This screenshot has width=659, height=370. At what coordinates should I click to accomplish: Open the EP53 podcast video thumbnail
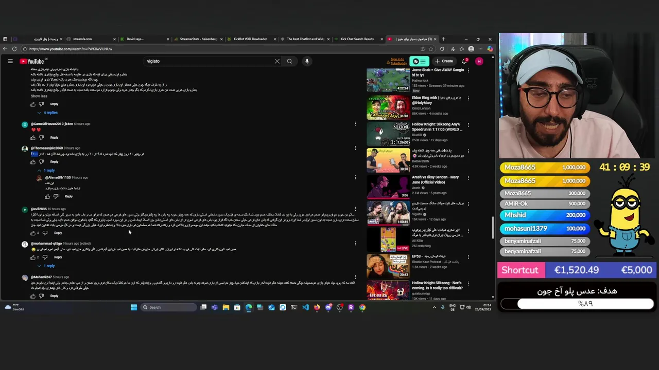point(388,265)
